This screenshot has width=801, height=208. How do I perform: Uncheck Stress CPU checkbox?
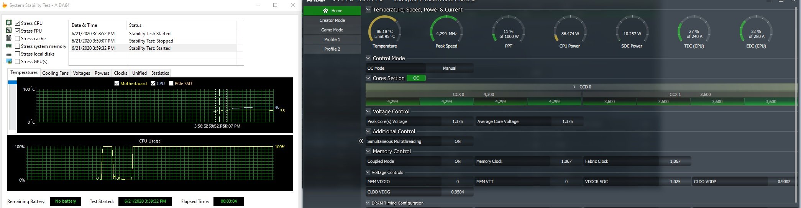[x=17, y=23]
